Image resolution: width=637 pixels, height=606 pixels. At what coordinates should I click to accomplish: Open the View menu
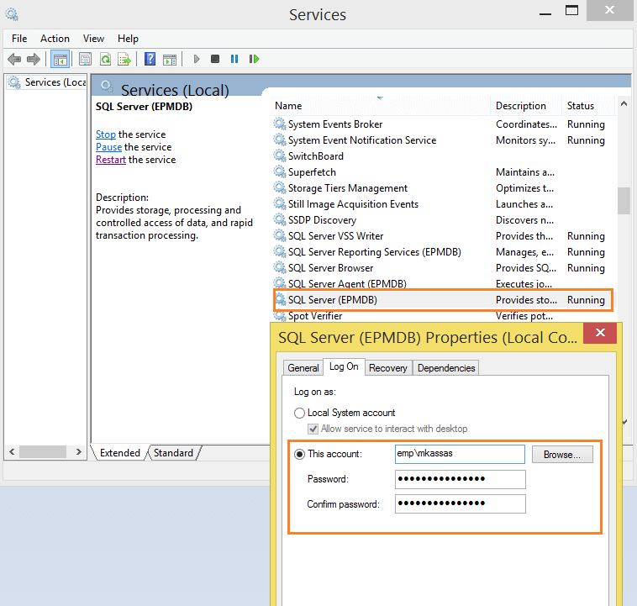point(93,39)
